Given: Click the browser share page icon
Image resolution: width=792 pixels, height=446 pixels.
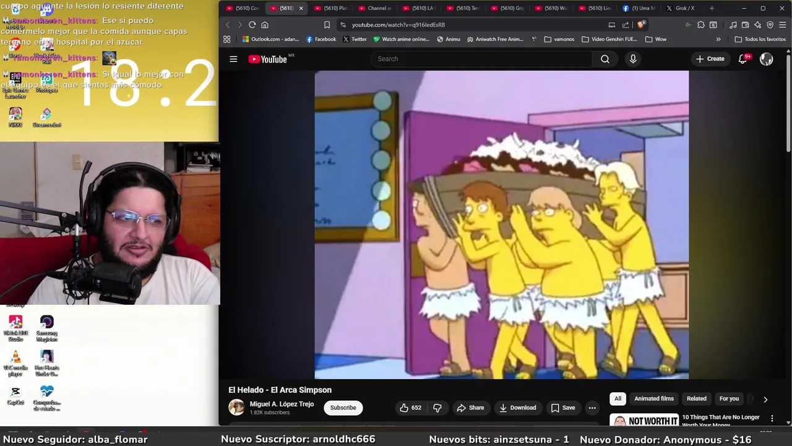Looking at the screenshot, I should (x=626, y=25).
